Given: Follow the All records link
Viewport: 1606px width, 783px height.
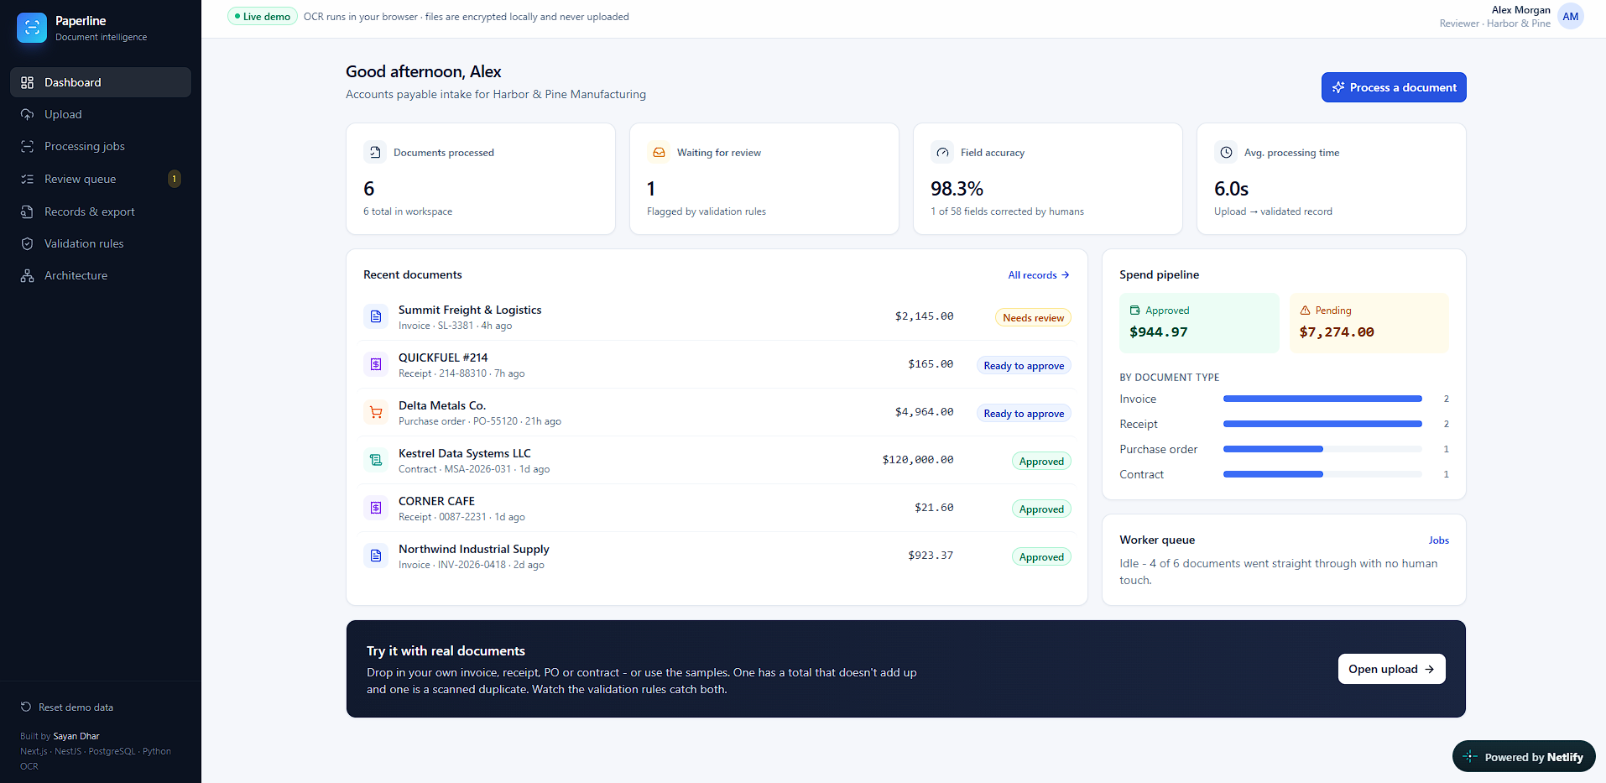Looking at the screenshot, I should [1039, 275].
